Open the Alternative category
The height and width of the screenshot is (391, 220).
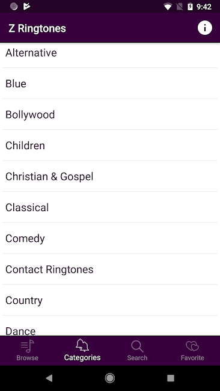coord(110,53)
